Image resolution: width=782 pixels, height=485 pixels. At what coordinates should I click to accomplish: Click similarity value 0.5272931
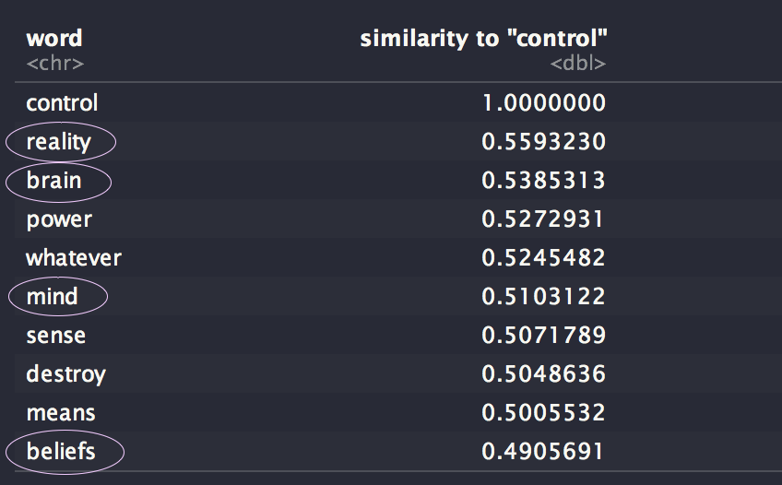tap(544, 219)
